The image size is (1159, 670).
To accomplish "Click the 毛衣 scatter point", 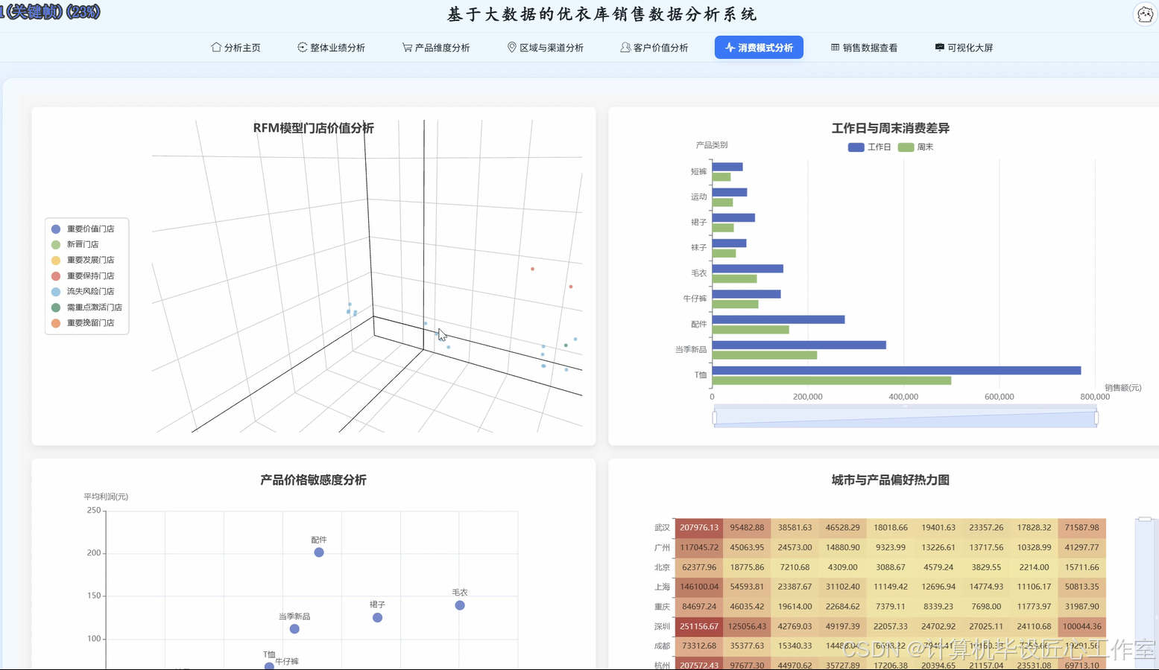I will pyautogui.click(x=460, y=605).
